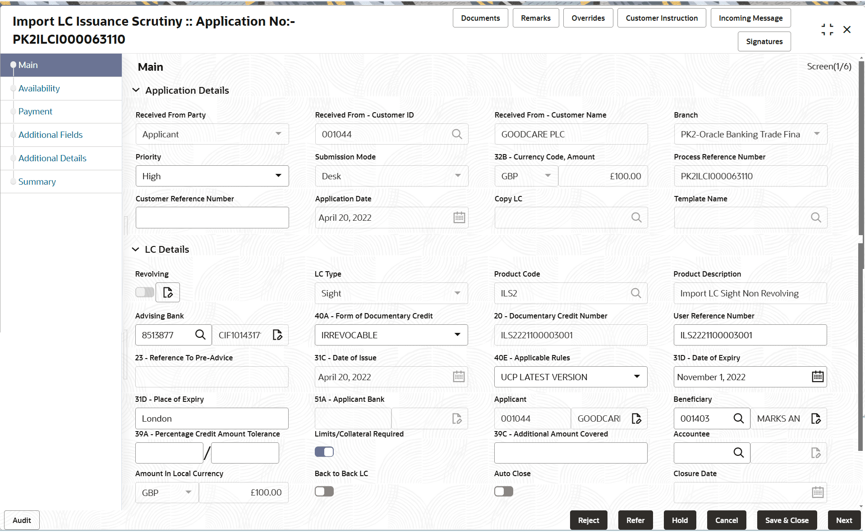
Task: Search Accountee lookup icon
Action: coord(738,453)
